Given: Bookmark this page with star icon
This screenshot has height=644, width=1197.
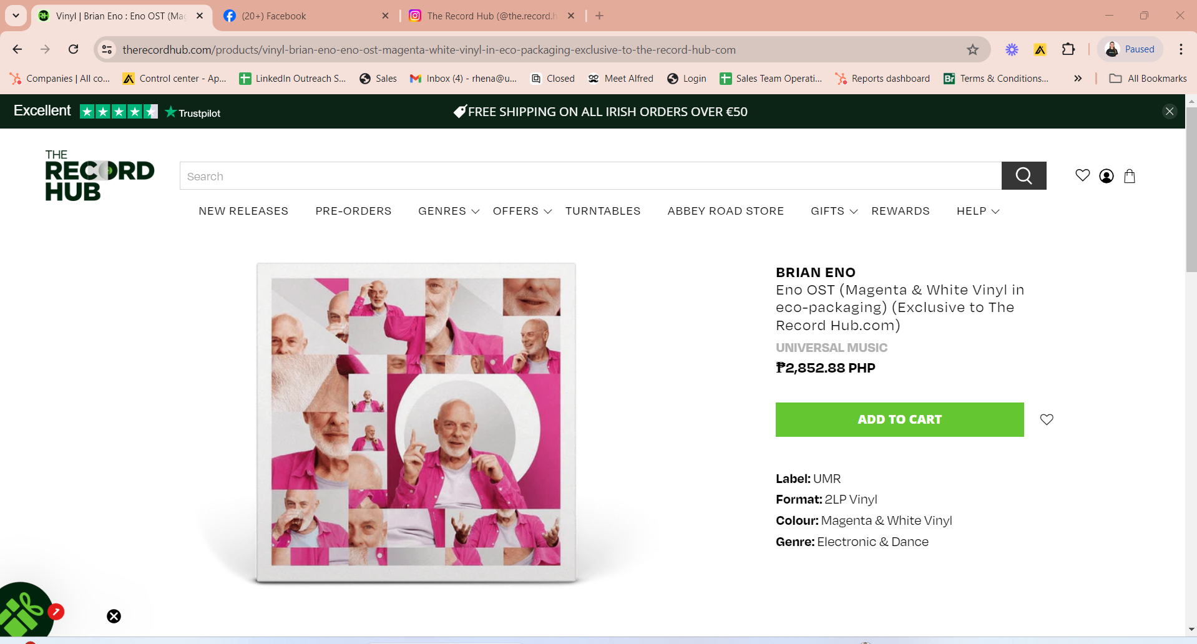Looking at the screenshot, I should [972, 49].
